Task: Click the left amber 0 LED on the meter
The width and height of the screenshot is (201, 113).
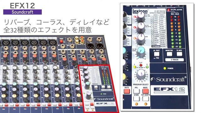Action: point(172,30)
